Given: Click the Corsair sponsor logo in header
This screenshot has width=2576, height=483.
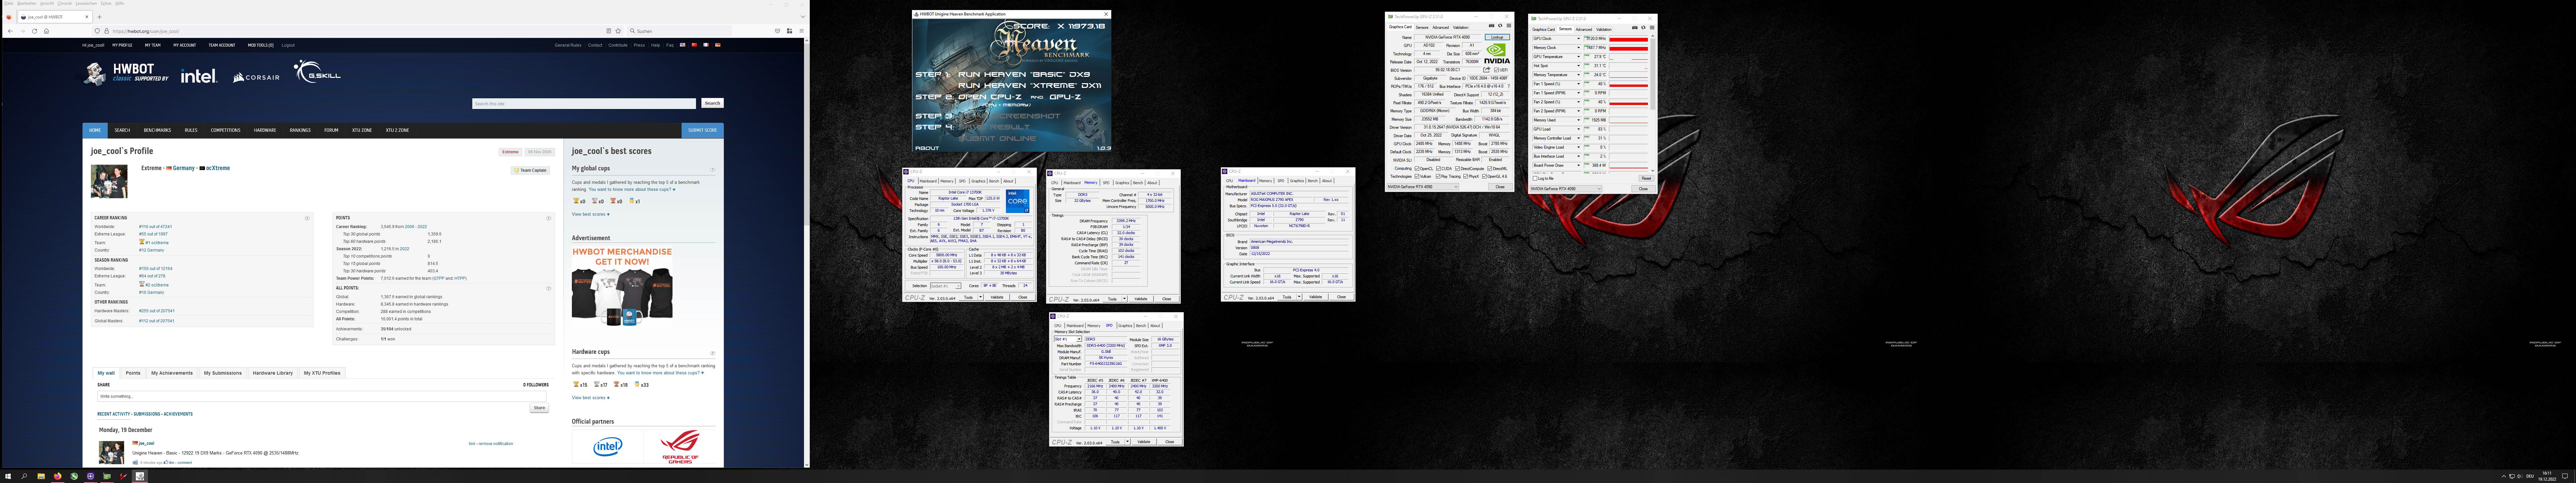Looking at the screenshot, I should (256, 77).
